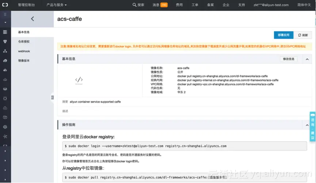Click the 刷新 button
The image size is (316, 183).
(303, 35)
